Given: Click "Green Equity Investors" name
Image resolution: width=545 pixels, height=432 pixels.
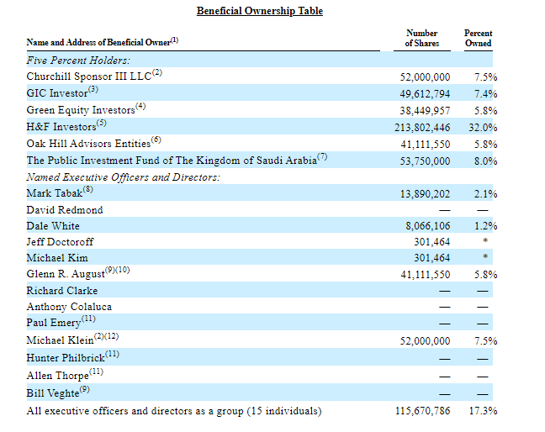Looking at the screenshot, I should [x=81, y=110].
